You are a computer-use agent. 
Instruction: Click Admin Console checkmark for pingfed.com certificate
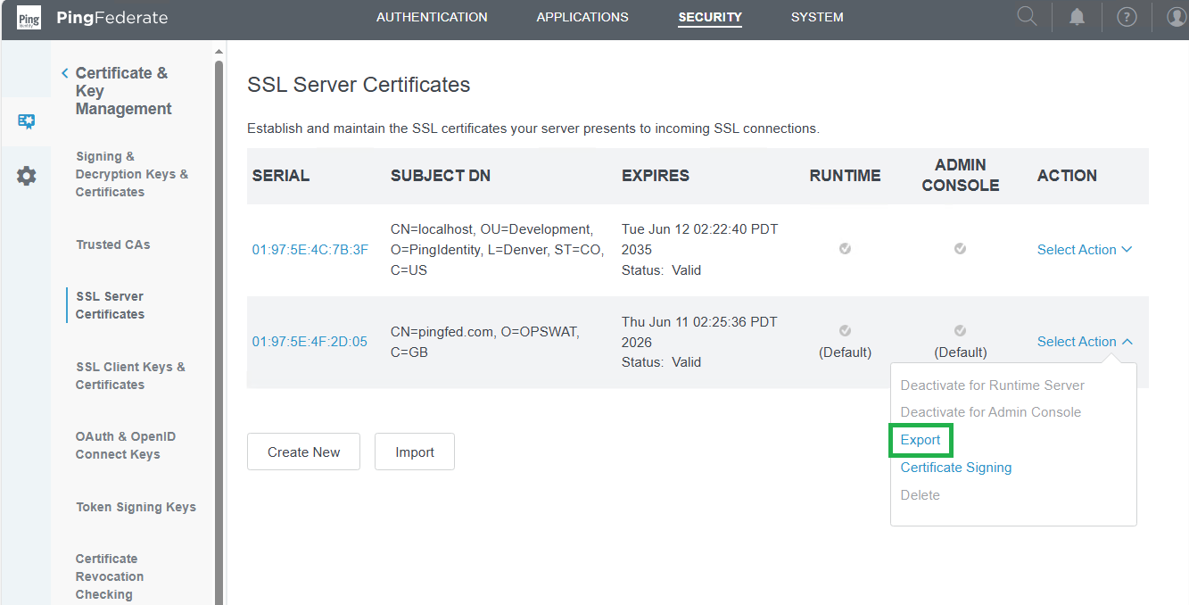click(x=960, y=330)
